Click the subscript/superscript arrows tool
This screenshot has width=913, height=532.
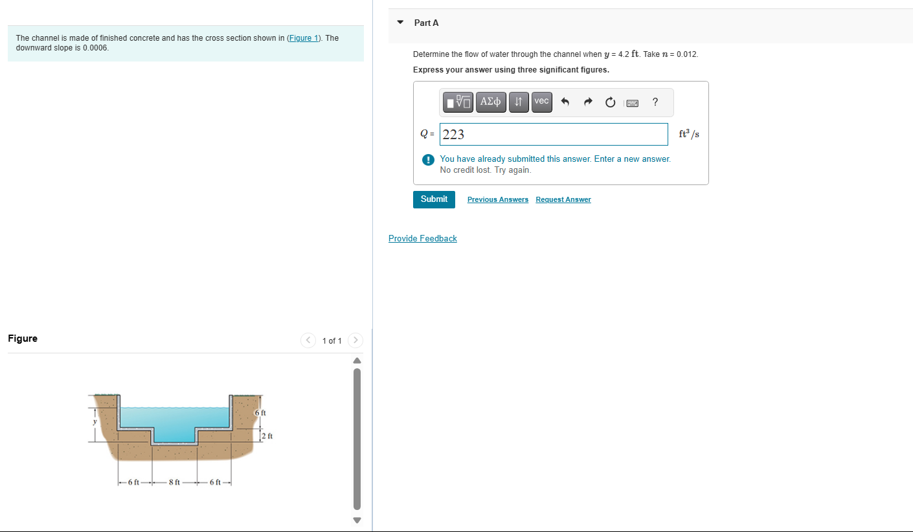point(519,102)
